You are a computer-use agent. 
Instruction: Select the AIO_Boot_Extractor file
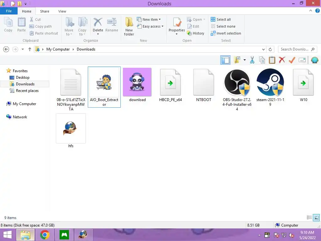coord(104,87)
